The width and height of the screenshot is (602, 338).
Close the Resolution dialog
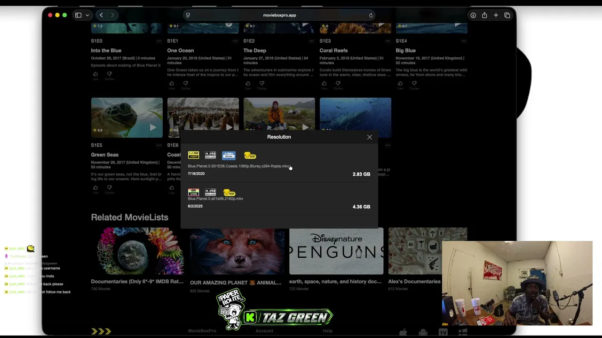[x=369, y=137]
